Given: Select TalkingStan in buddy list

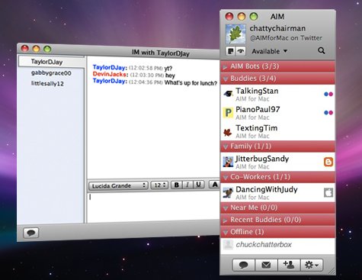Looking at the screenshot, I should pos(277,94).
